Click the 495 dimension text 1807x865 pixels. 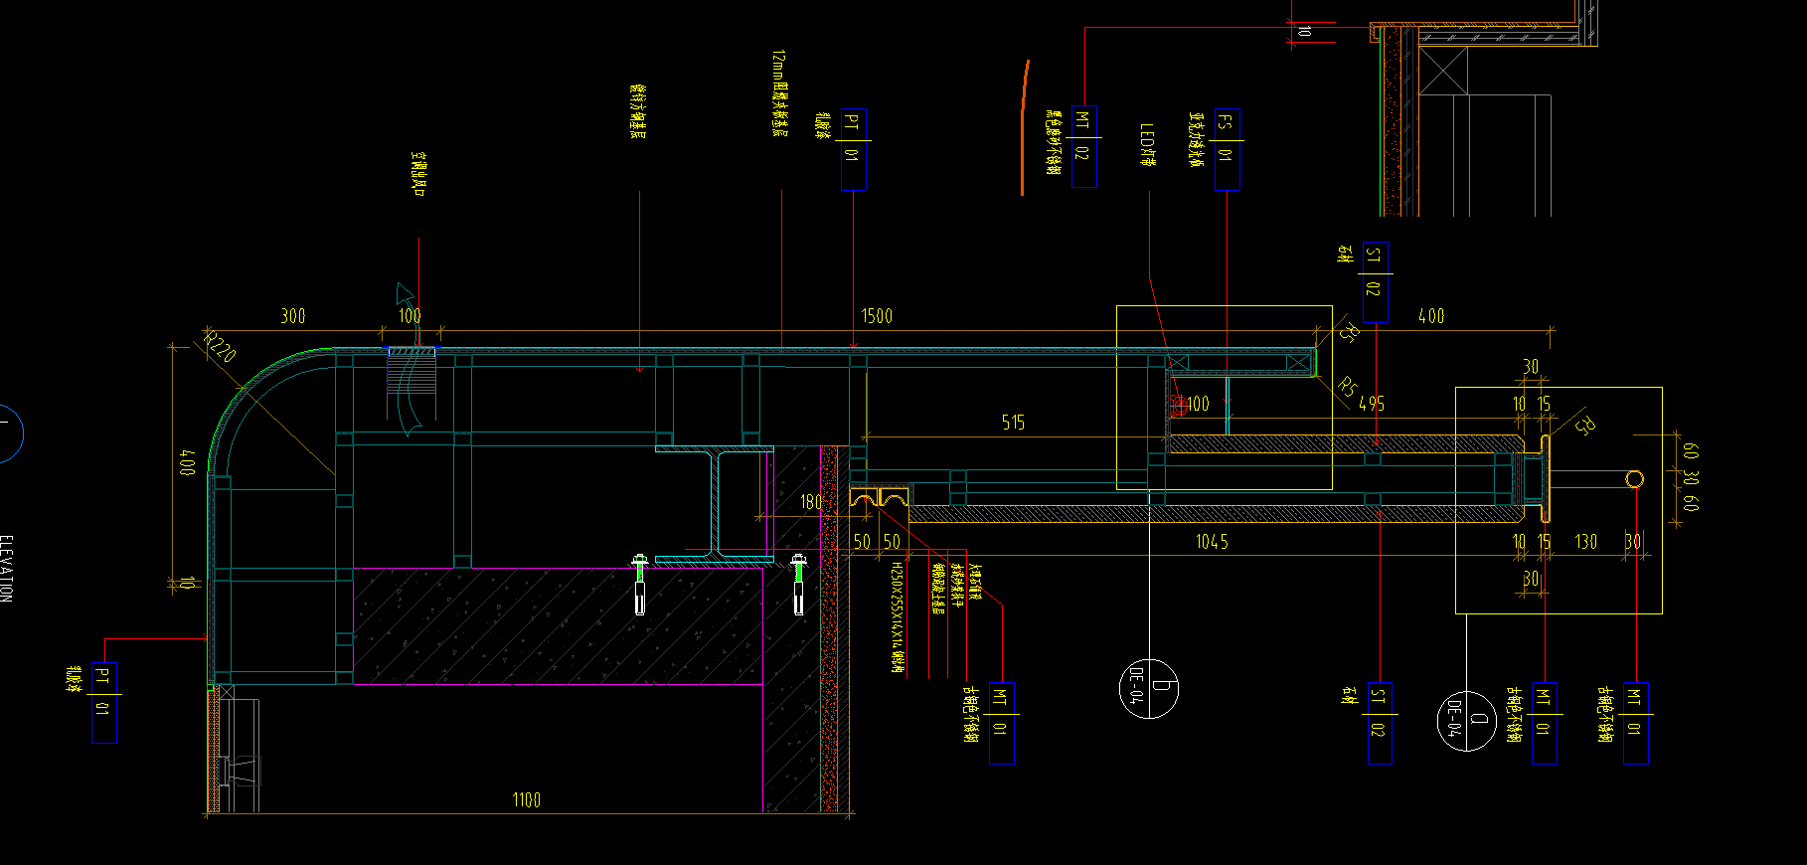point(1372,404)
